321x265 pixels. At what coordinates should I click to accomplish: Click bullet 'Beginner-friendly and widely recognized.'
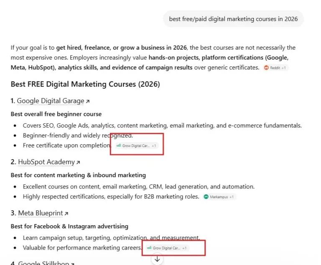78,135
